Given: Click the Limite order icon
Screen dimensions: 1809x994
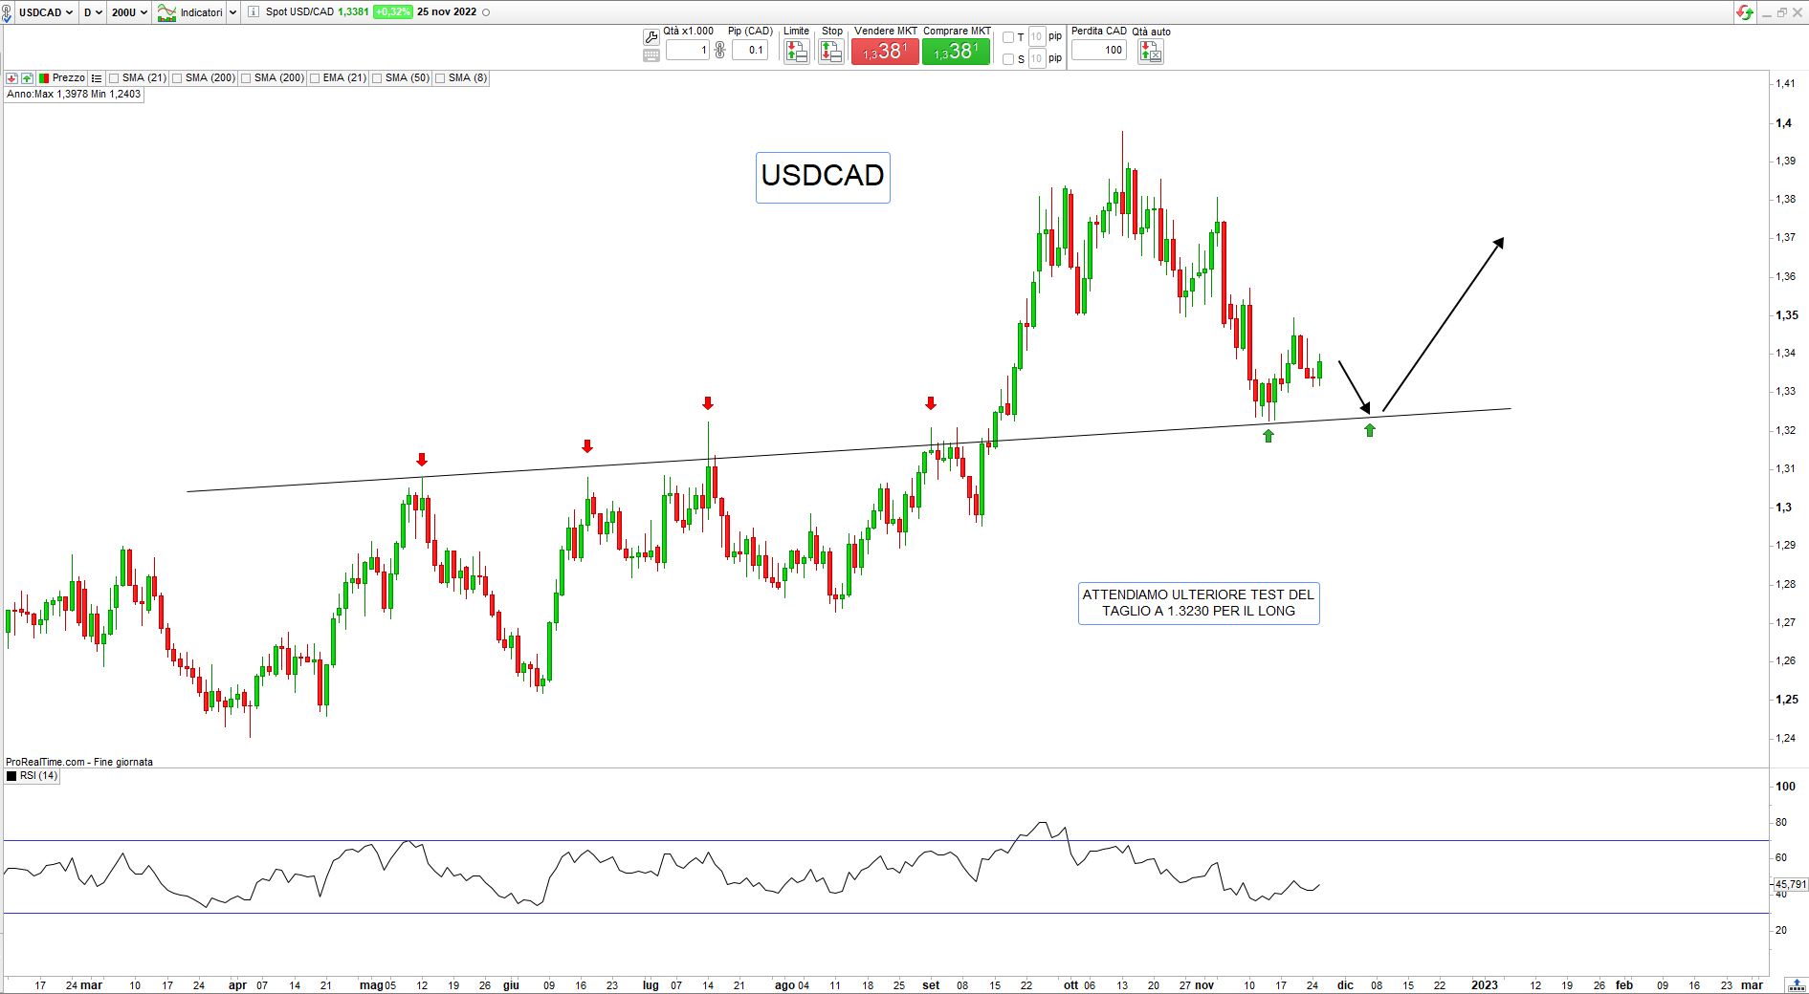Looking at the screenshot, I should click(x=796, y=52).
